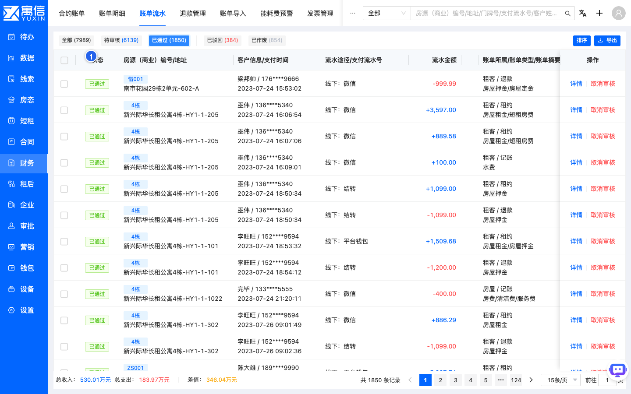This screenshot has height=394, width=631.
Task: Switch to the 账单导入 tab
Action: 233,14
